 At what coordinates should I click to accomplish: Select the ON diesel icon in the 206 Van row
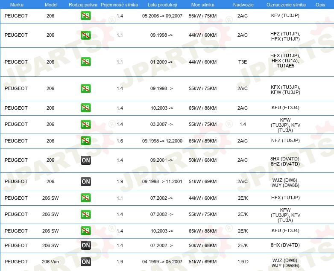point(85,262)
